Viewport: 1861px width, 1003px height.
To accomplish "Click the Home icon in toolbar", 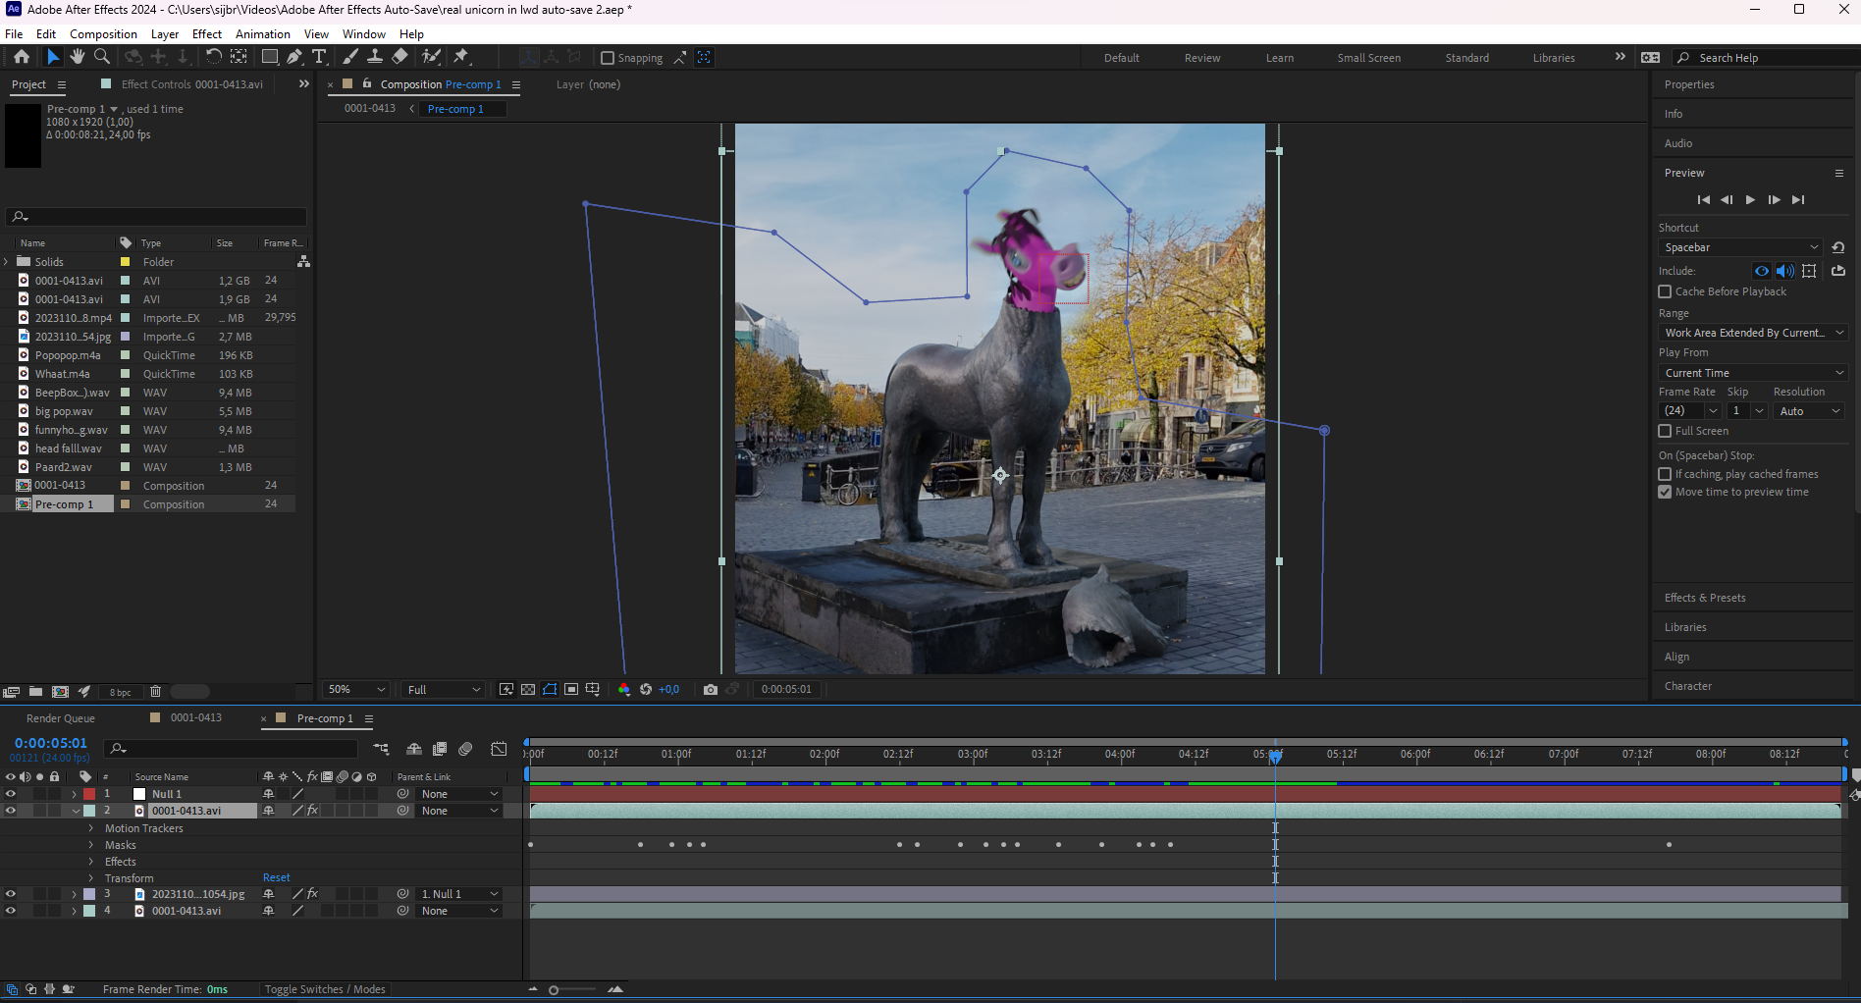I will coord(22,57).
